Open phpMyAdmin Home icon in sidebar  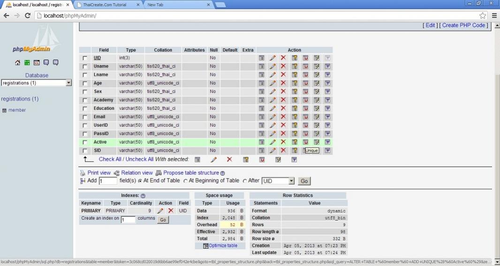pyautogui.click(x=17, y=62)
